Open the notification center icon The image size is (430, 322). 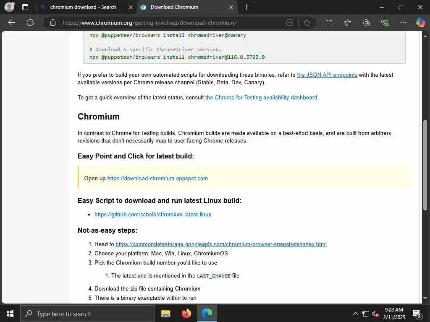tap(417, 314)
